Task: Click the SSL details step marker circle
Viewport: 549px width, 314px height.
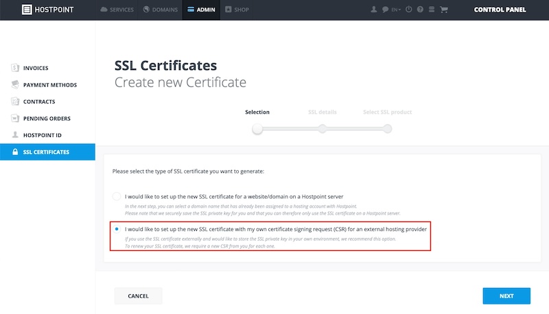Action: [x=322, y=129]
